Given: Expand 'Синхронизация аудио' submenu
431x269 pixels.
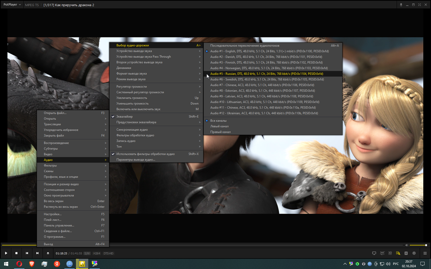Looking at the screenshot, I should click(x=156, y=130).
